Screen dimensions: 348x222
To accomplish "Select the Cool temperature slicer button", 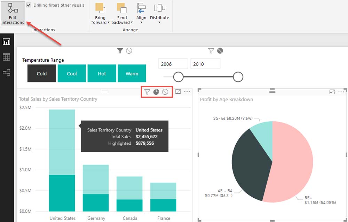I will [x=72, y=74].
